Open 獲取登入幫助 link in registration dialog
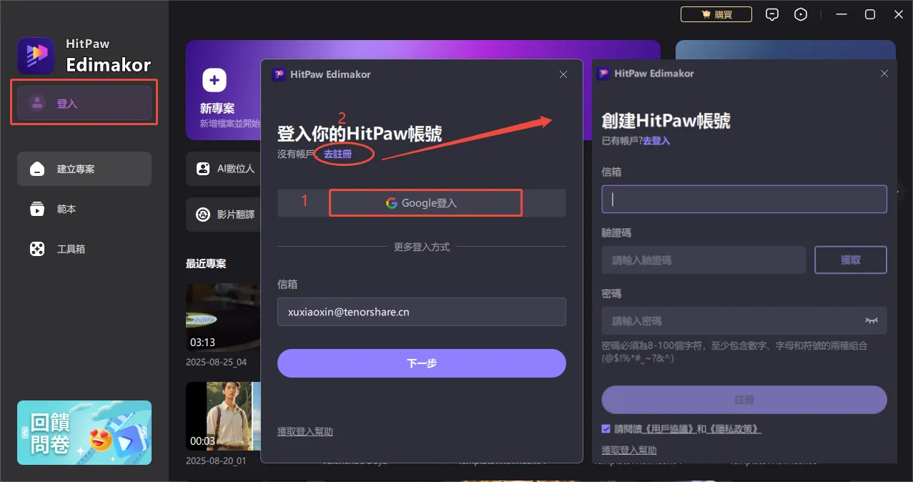 (x=629, y=450)
